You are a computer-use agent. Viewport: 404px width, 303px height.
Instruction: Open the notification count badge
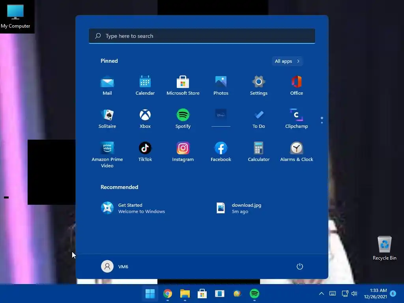click(x=393, y=294)
